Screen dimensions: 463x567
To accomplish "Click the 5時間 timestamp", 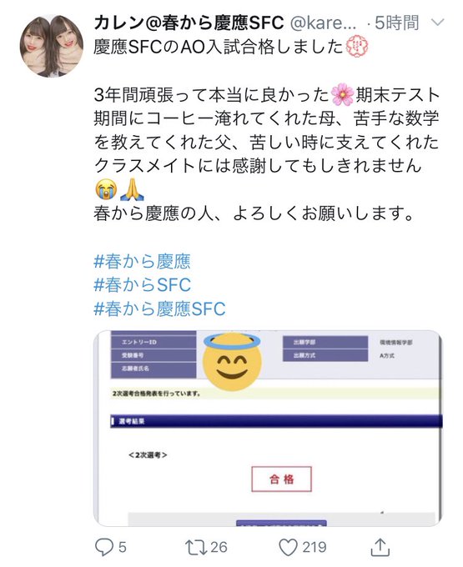I will pos(397,23).
